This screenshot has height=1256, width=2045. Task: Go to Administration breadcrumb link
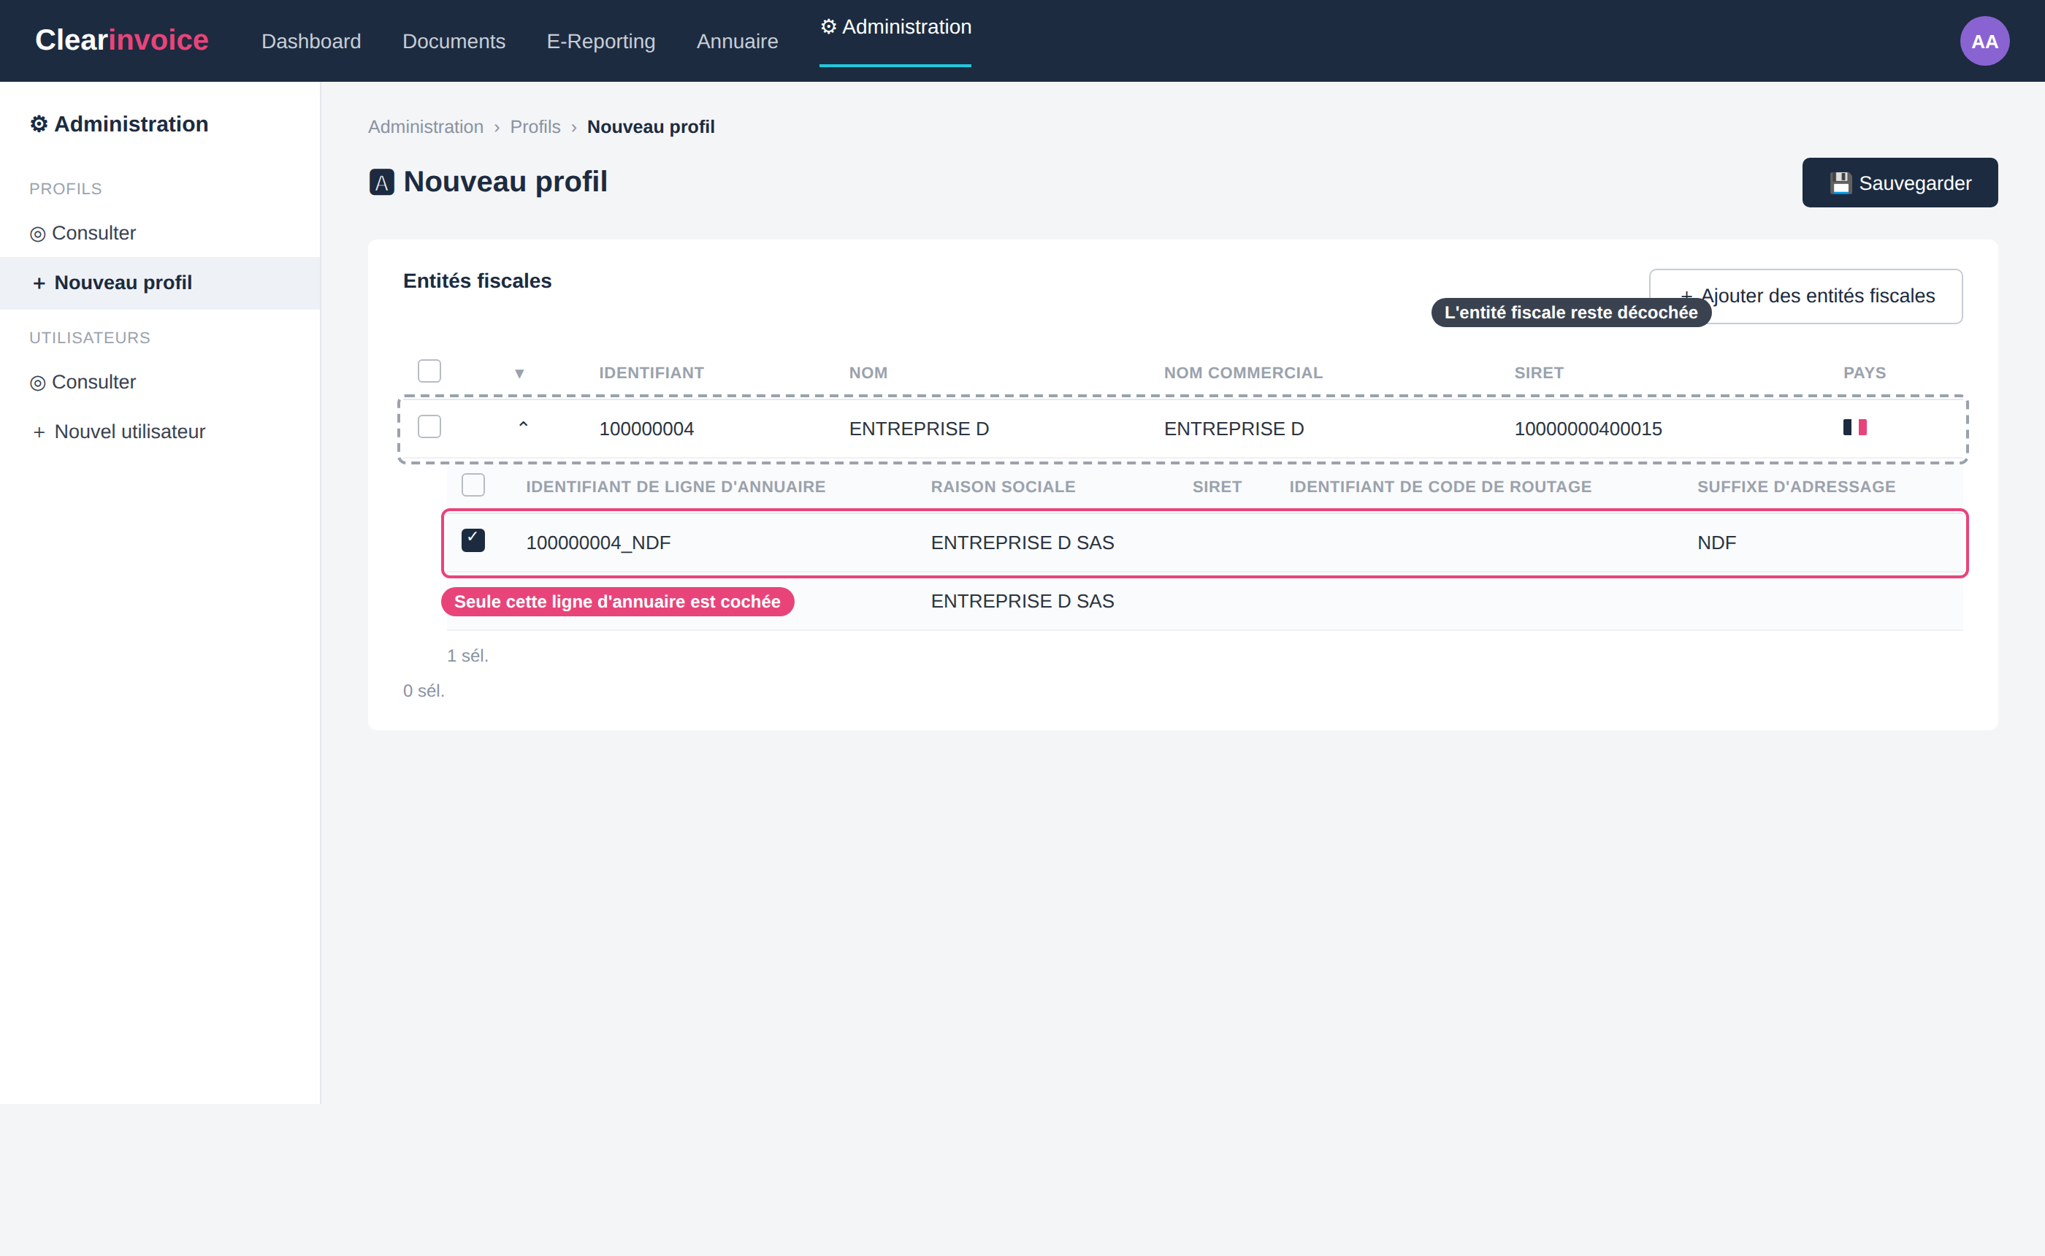[x=425, y=126]
